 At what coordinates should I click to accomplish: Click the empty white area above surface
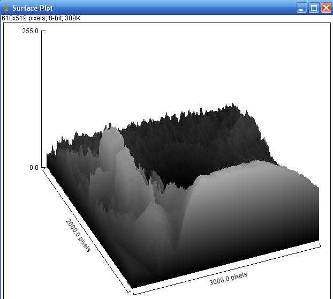(177, 64)
